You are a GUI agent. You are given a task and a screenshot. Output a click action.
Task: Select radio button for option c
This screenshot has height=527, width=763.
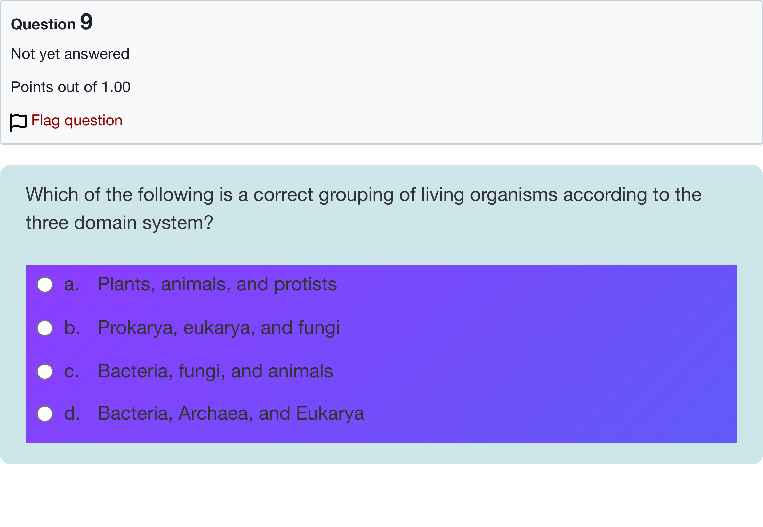click(45, 372)
